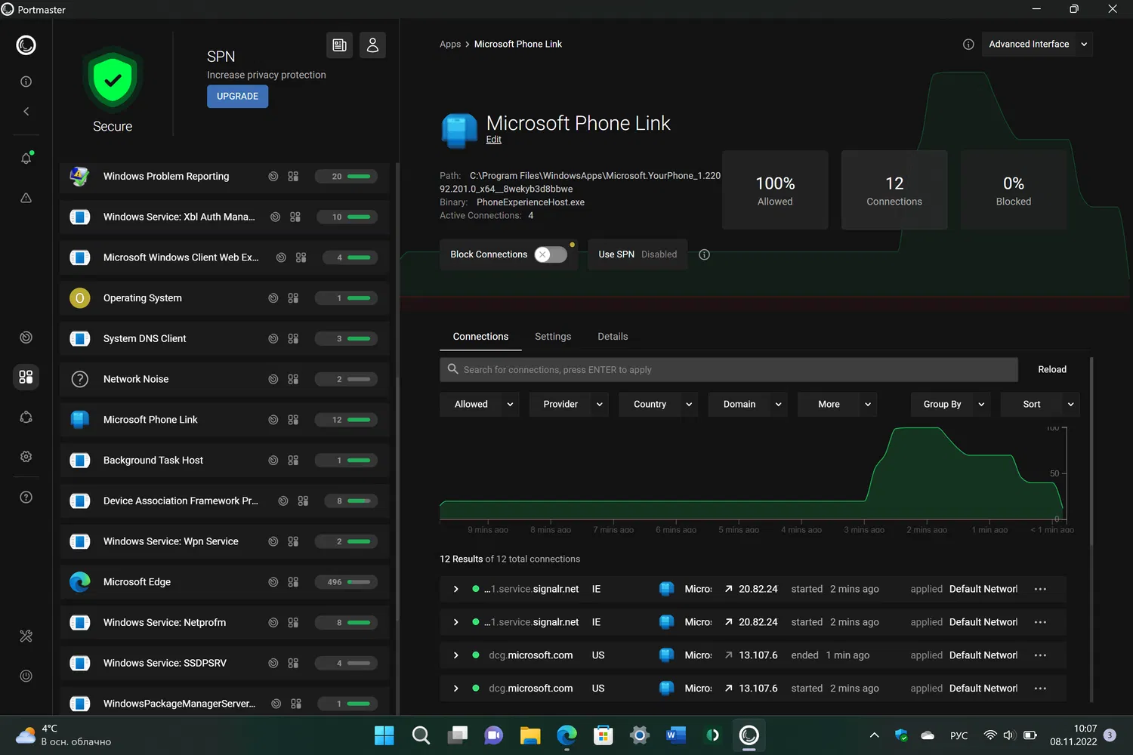The image size is (1133, 755).
Task: Open Windows taskbar Search
Action: click(421, 735)
